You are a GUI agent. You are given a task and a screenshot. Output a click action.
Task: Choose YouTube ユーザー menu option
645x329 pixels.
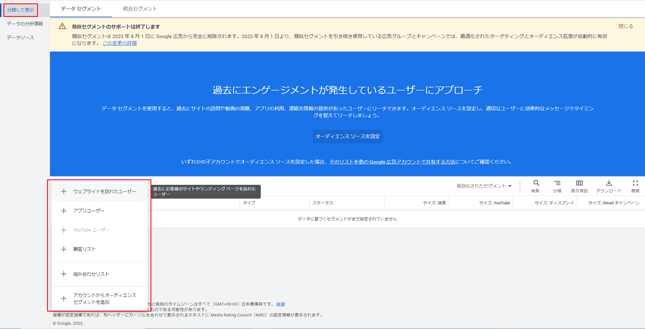pos(100,230)
